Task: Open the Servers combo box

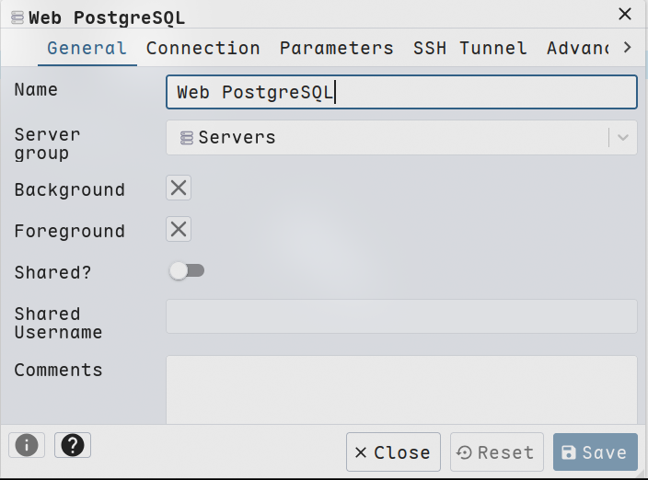Action: click(x=387, y=138)
